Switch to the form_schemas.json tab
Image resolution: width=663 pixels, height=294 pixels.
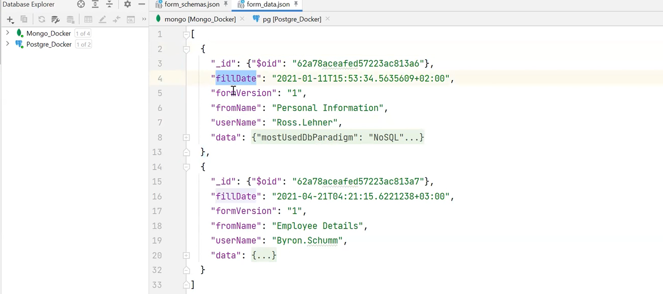click(x=189, y=5)
